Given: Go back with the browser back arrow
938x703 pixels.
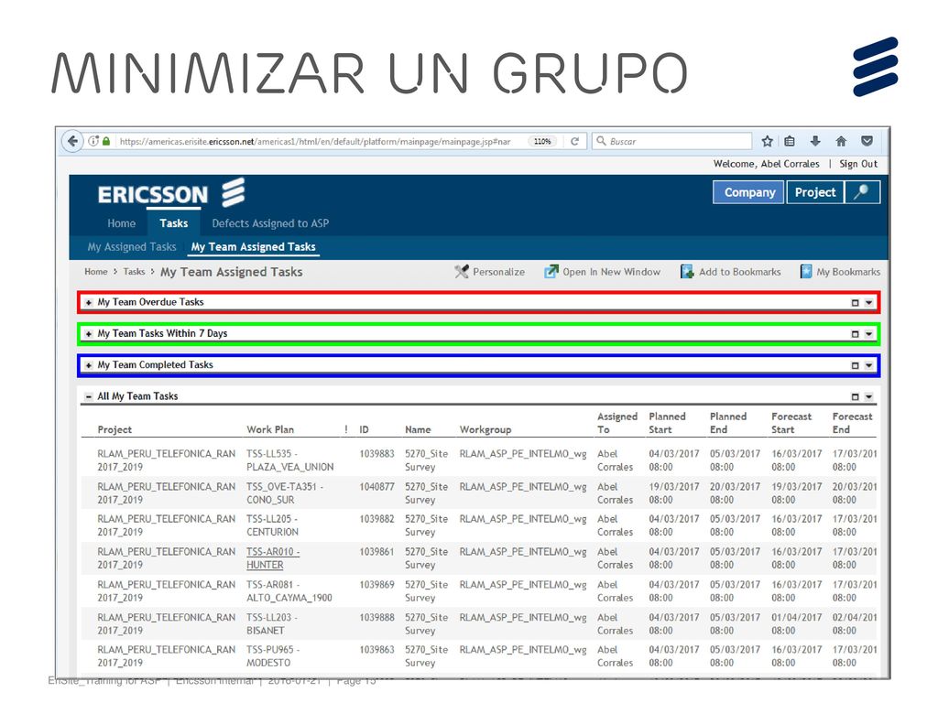Looking at the screenshot, I should [x=72, y=141].
